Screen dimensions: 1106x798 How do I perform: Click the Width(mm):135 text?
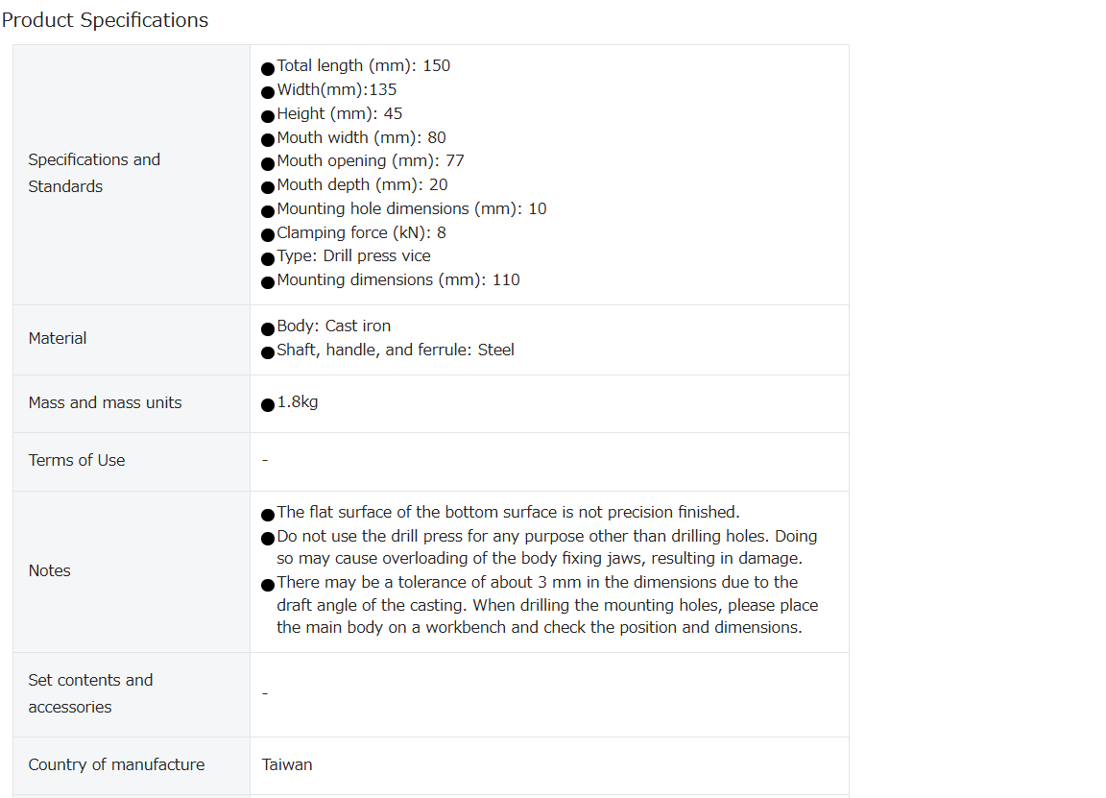[x=336, y=89]
